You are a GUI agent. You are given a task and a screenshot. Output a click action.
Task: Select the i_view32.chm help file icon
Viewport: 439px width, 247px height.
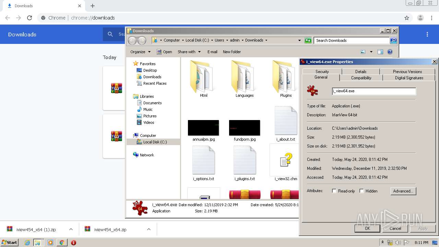(x=286, y=160)
